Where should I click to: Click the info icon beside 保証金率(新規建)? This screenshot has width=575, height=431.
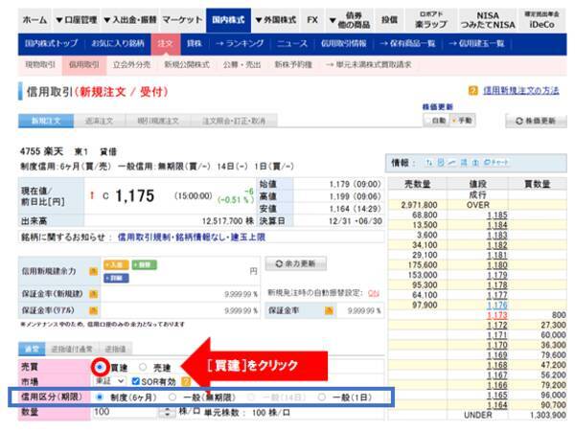coord(93,294)
